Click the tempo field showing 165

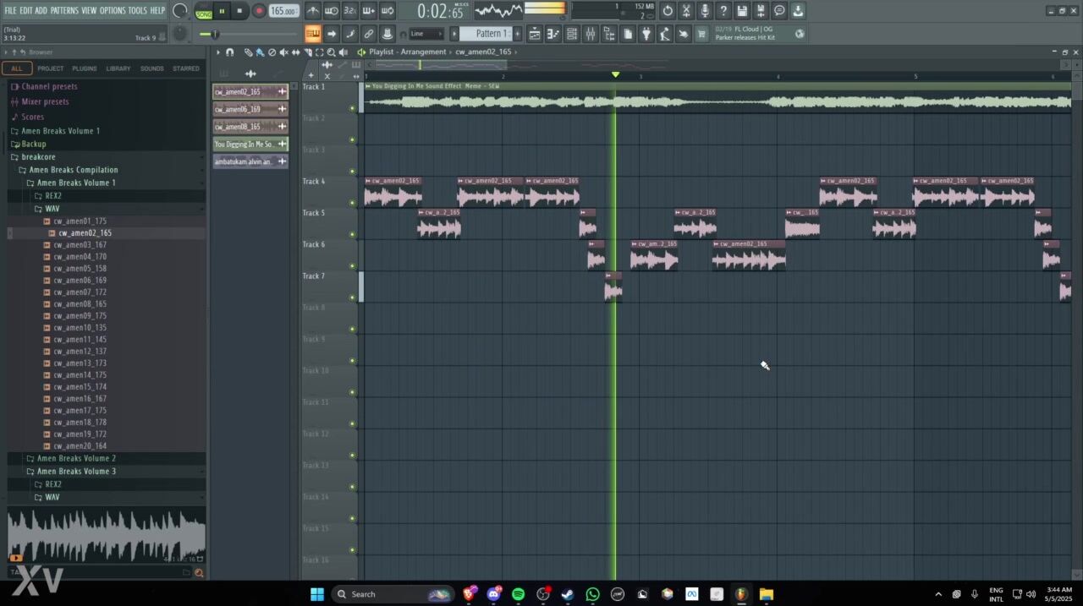point(283,11)
